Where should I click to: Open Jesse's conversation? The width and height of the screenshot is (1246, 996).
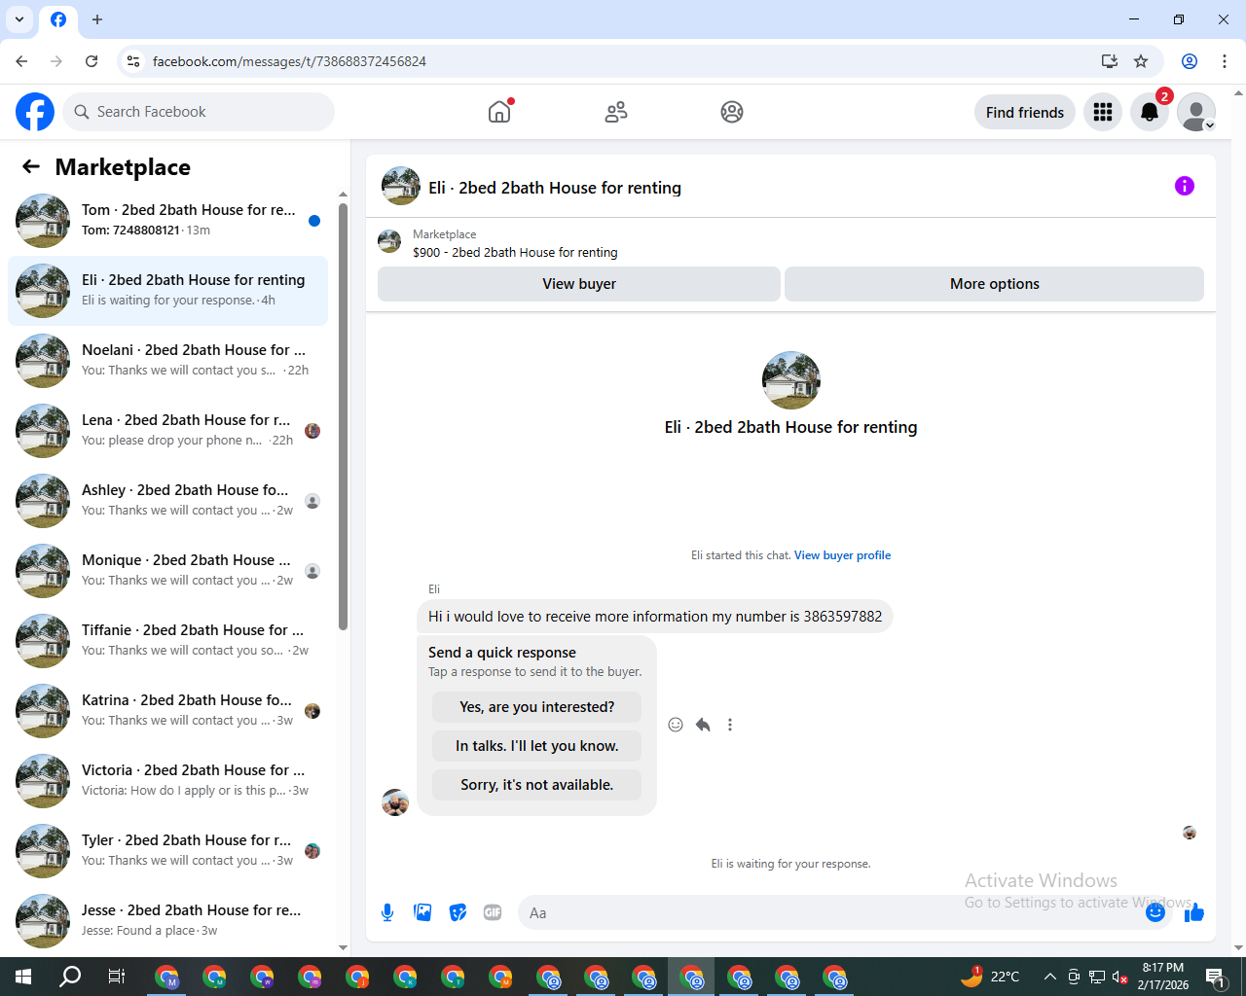167,921
